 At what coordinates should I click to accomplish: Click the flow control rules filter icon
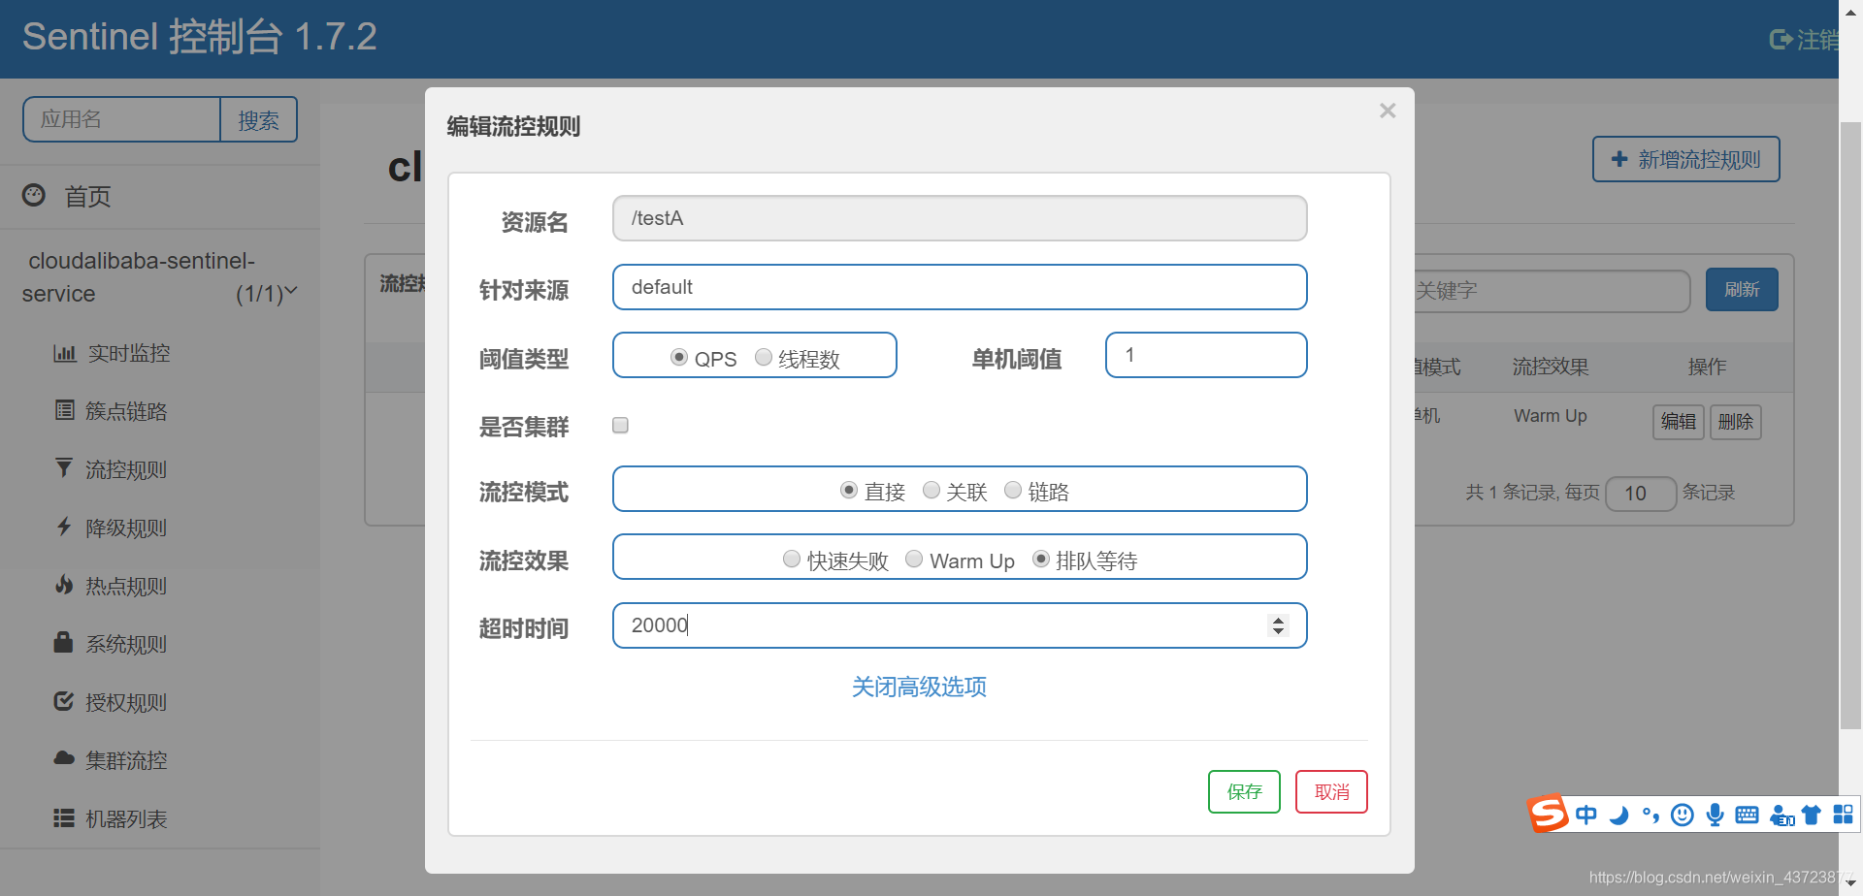point(64,468)
